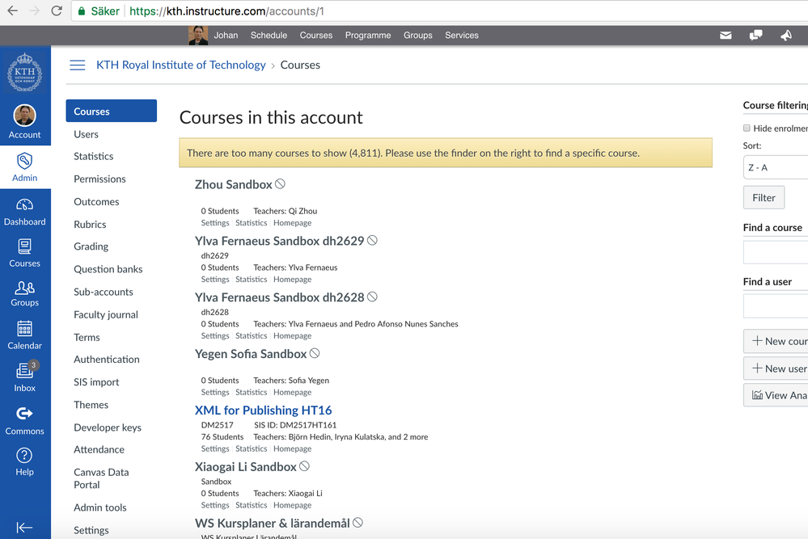
Task: Click the secure lock icon in address bar
Action: (82, 11)
